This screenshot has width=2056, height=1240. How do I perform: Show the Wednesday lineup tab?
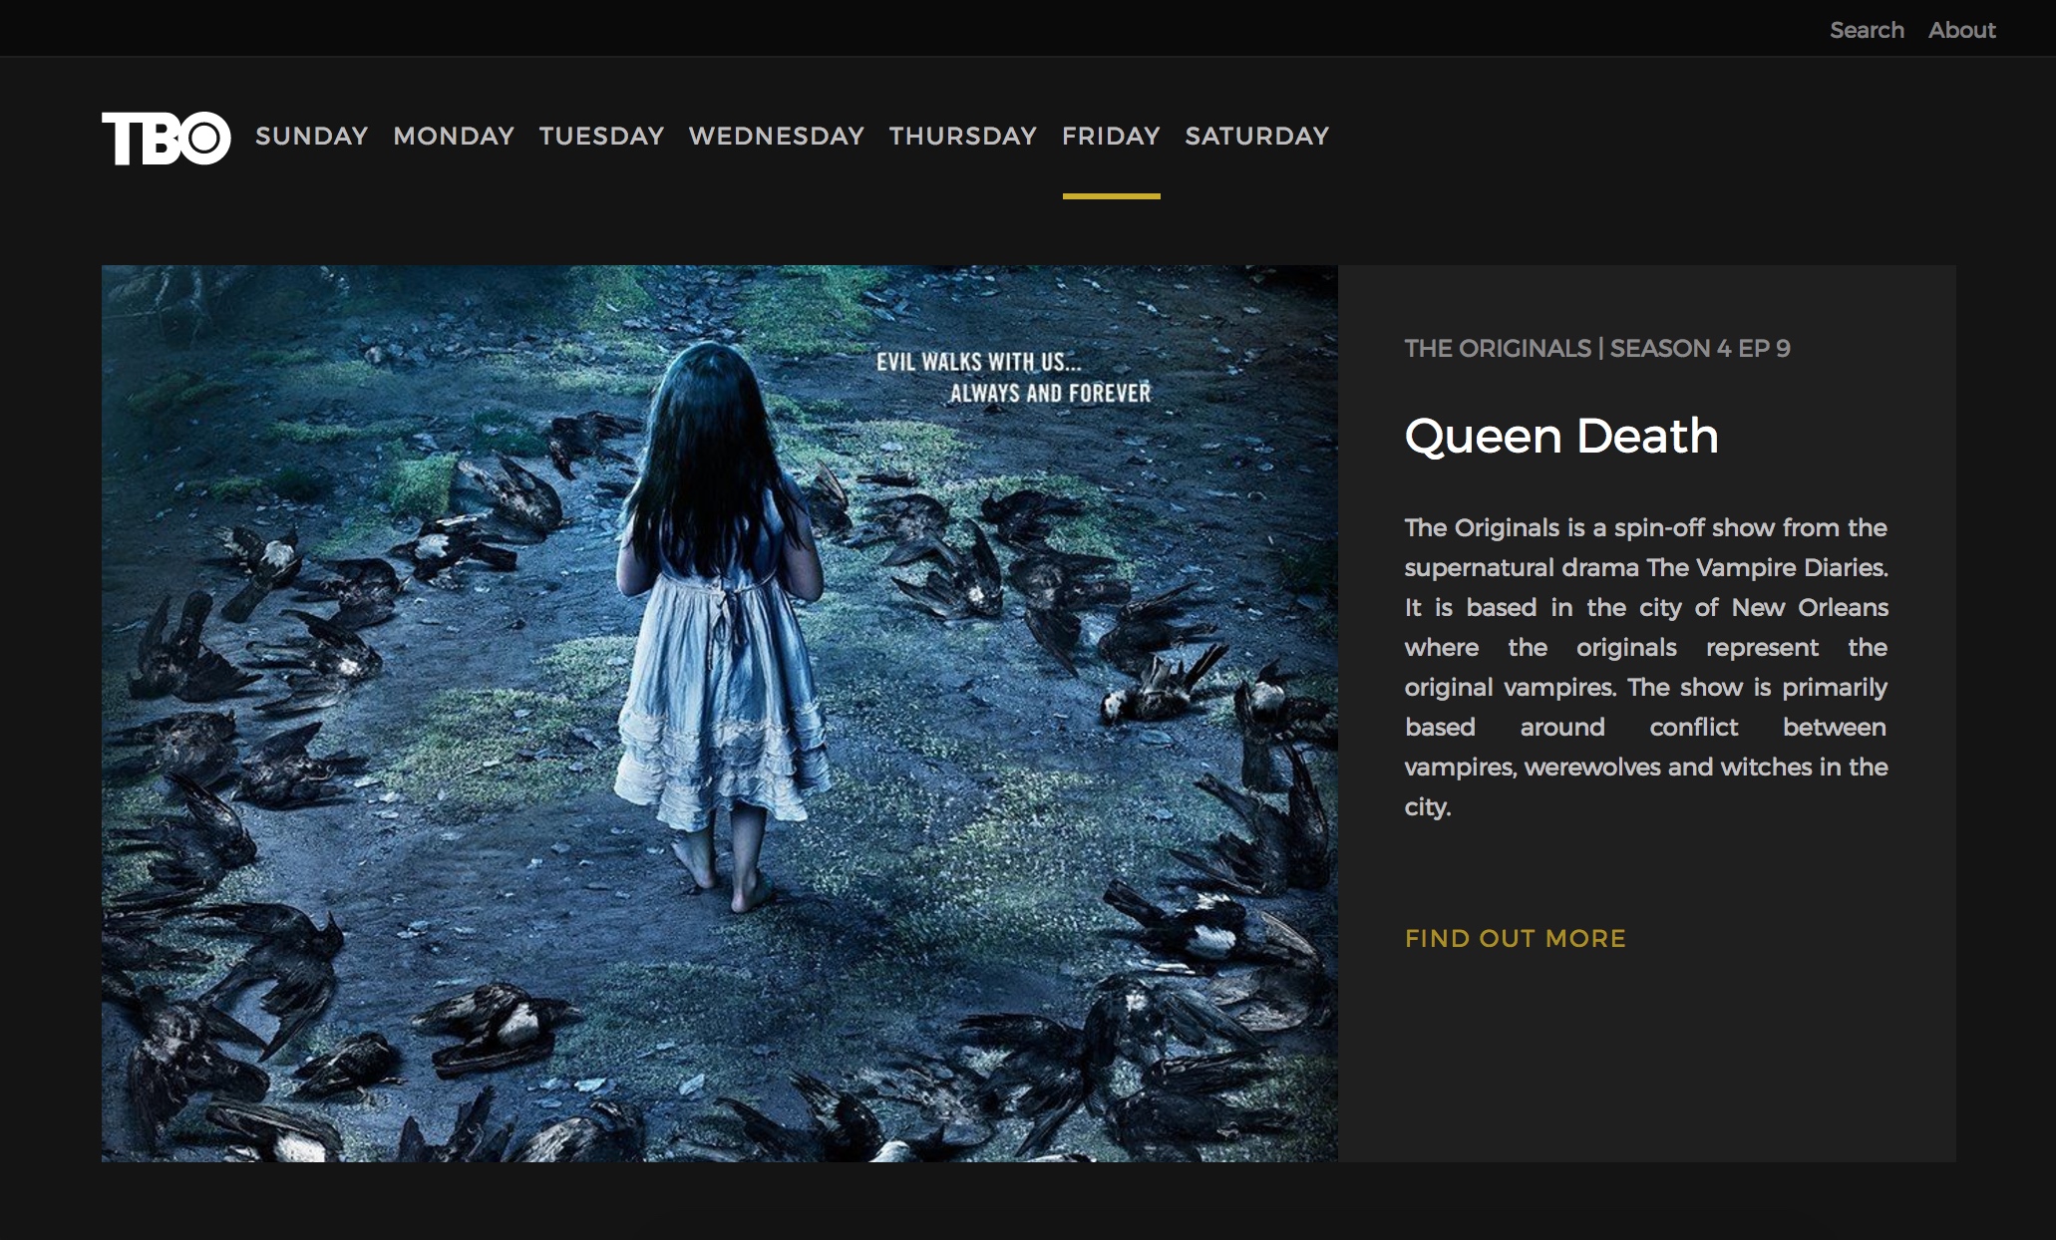coord(776,136)
